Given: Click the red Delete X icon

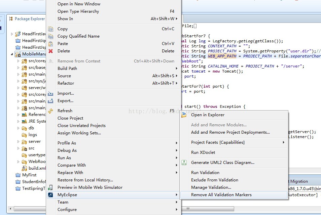Looking at the screenshot, I should (50, 51).
